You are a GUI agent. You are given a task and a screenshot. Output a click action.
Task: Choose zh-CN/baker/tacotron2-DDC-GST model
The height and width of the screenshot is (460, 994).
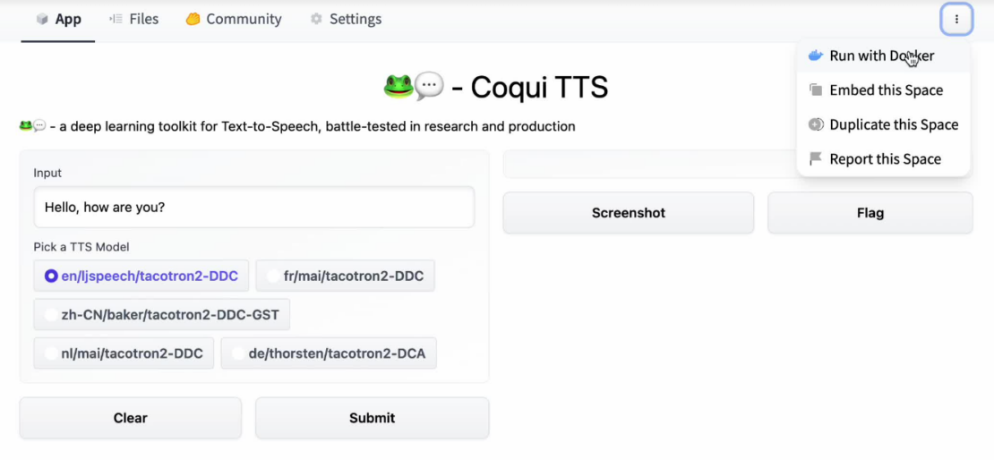tap(51, 315)
